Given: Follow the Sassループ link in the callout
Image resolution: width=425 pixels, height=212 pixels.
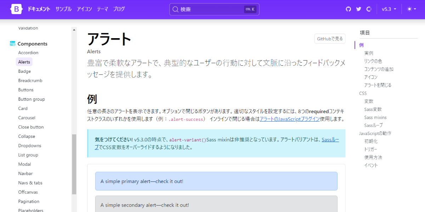Looking at the screenshot, I should click(x=330, y=140).
